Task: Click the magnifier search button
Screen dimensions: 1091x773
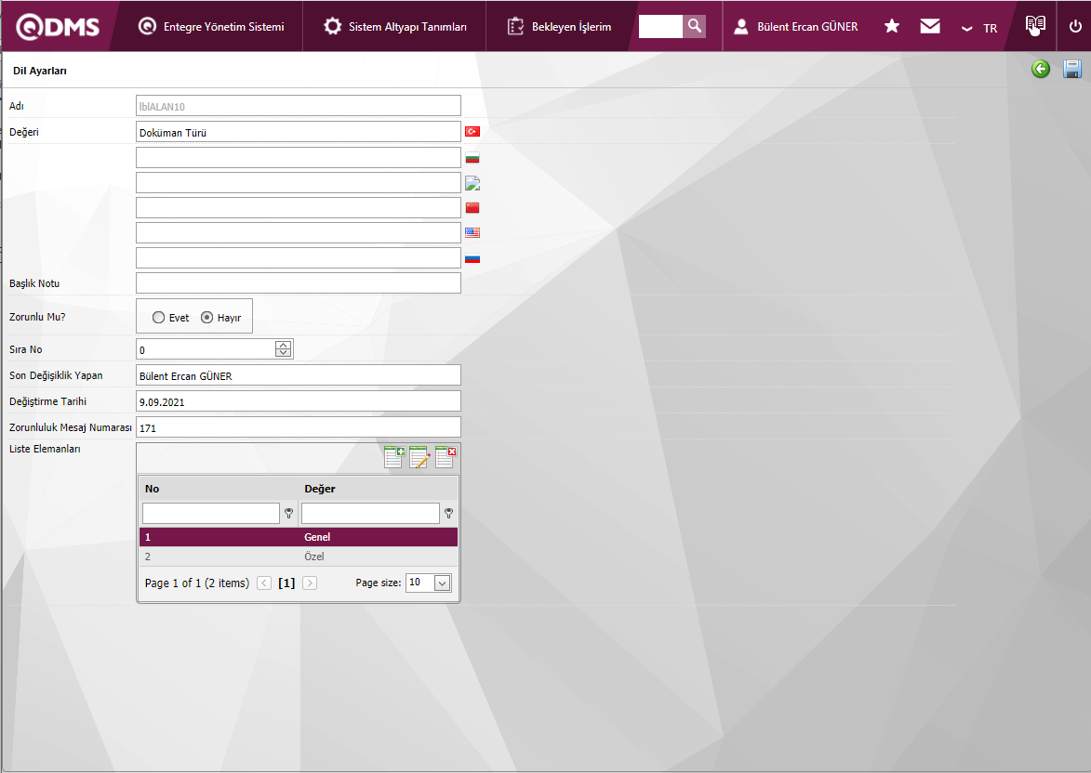Action: [x=695, y=26]
